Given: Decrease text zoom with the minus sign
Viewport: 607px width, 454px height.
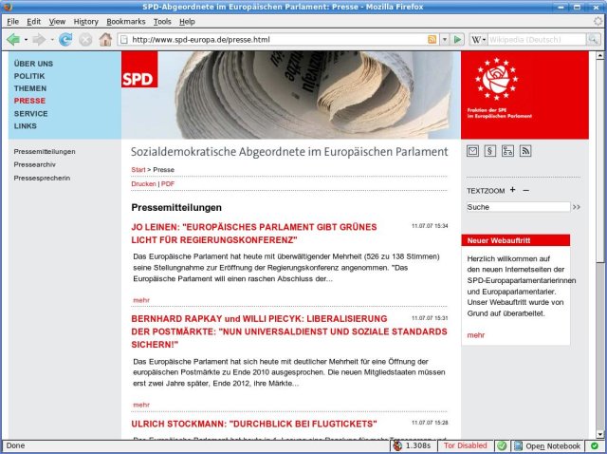Looking at the screenshot, I should (525, 190).
